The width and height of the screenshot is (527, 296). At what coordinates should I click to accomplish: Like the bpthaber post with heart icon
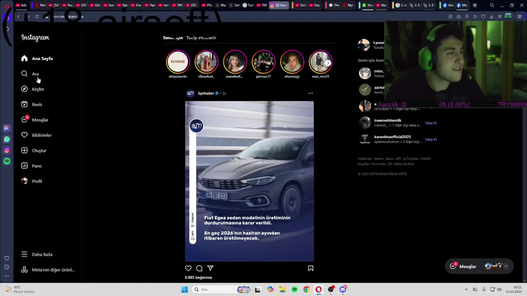click(x=188, y=268)
